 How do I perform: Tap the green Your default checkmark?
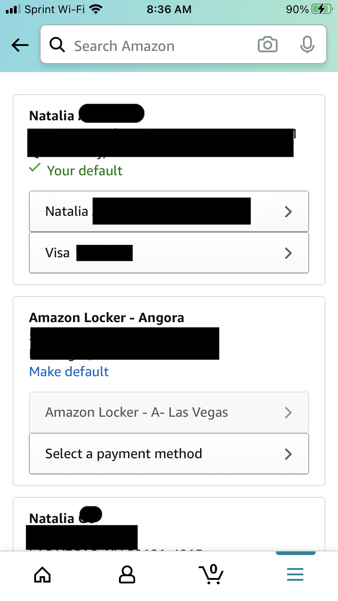click(x=35, y=168)
